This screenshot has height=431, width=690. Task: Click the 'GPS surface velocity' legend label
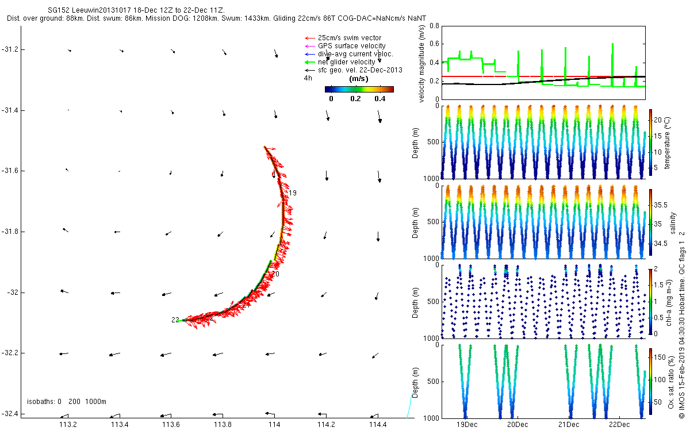[352, 46]
